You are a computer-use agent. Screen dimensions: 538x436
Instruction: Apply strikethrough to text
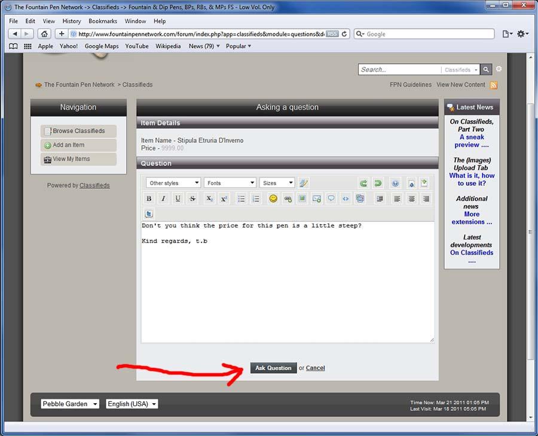pos(192,199)
